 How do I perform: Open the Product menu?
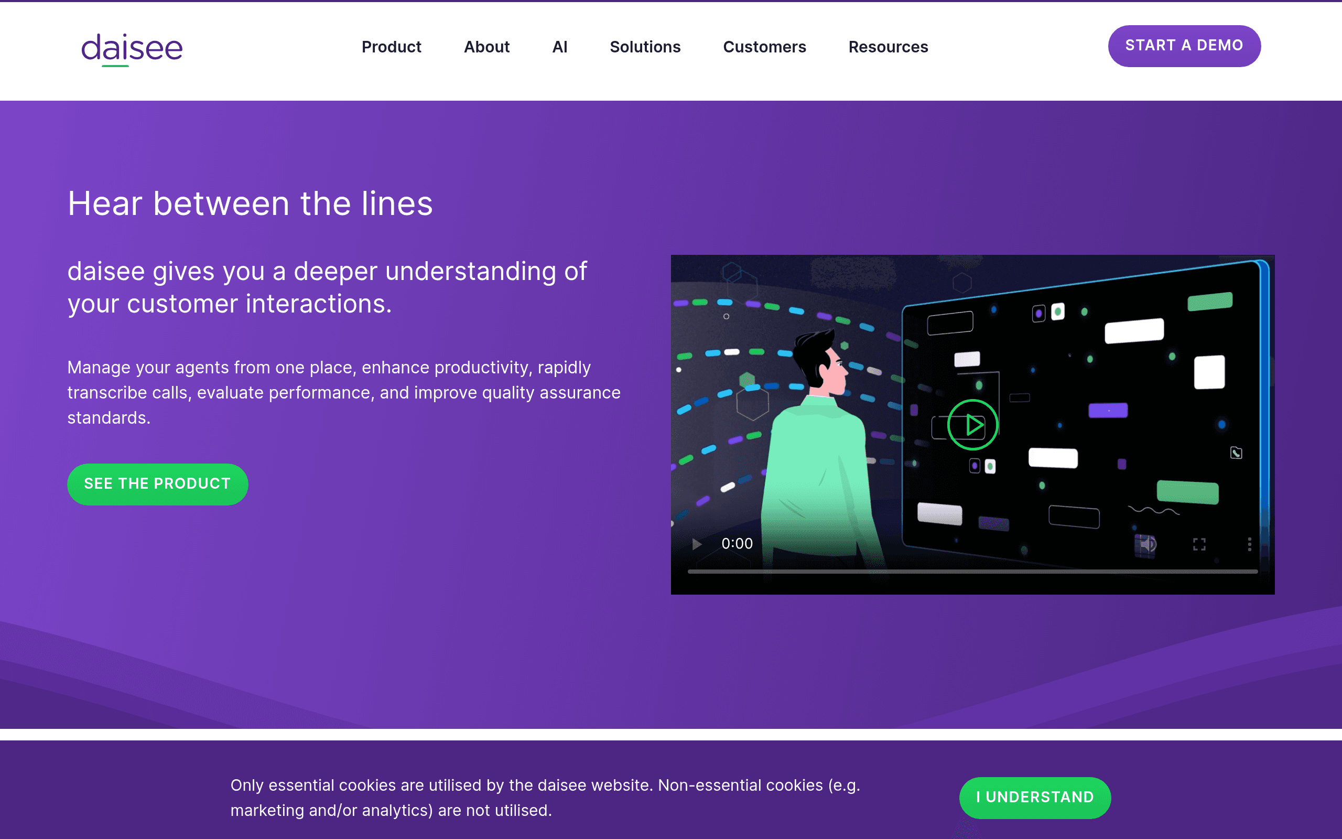click(392, 47)
